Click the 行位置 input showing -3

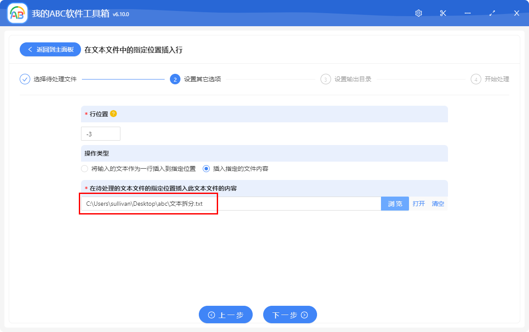coord(100,134)
